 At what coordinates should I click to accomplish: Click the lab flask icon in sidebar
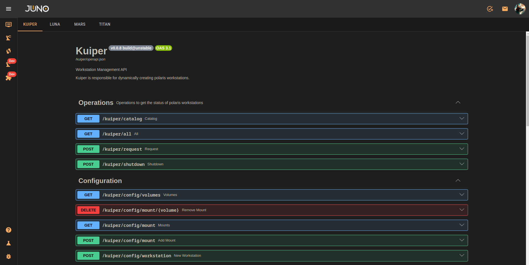[x=9, y=243]
